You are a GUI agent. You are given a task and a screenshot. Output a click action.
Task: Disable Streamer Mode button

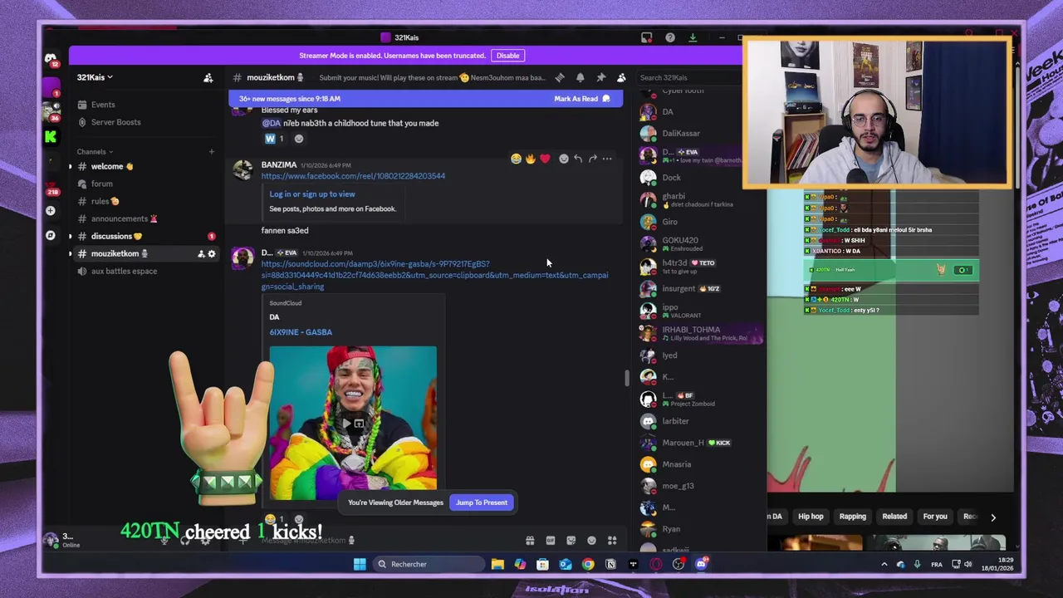tap(507, 56)
